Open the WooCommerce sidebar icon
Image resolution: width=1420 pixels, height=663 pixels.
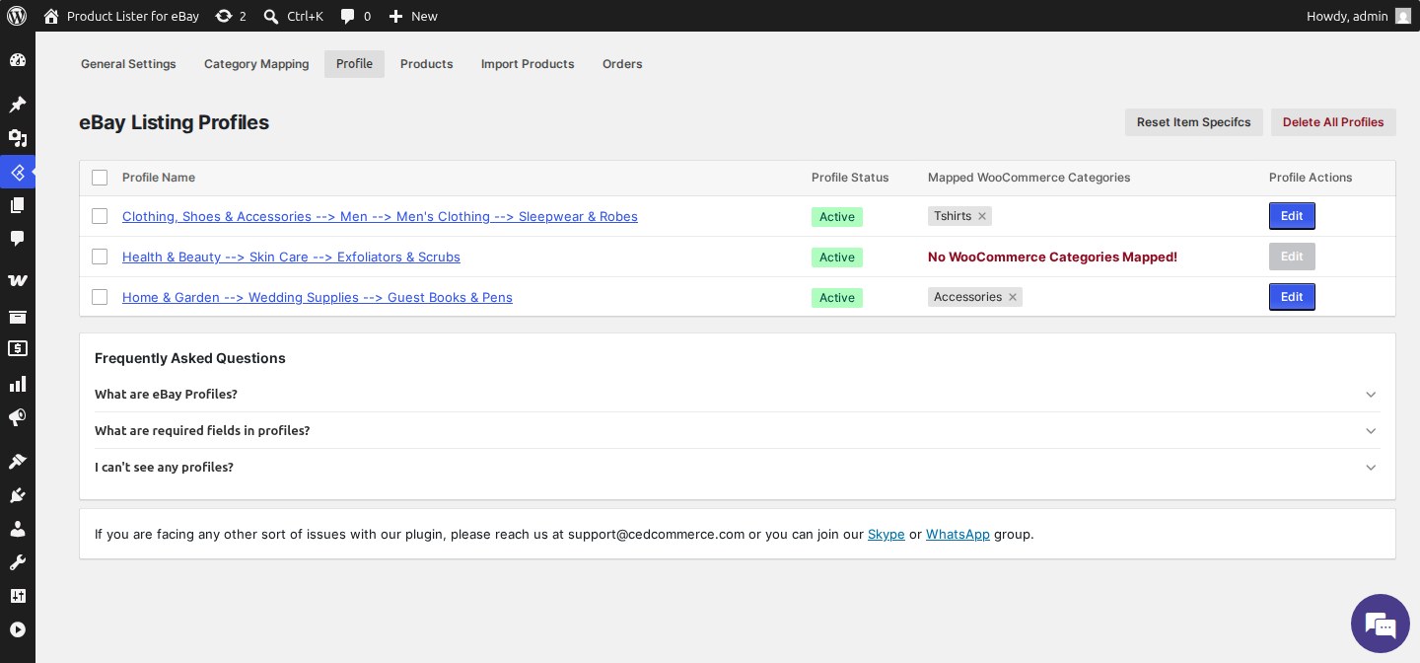pos(17,281)
